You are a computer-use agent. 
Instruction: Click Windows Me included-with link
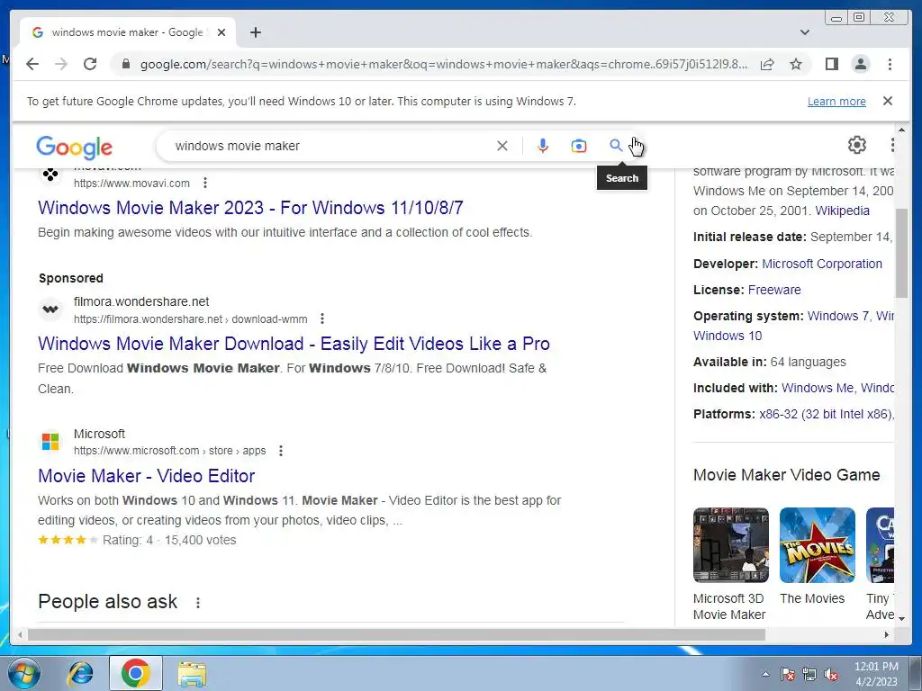click(x=818, y=388)
